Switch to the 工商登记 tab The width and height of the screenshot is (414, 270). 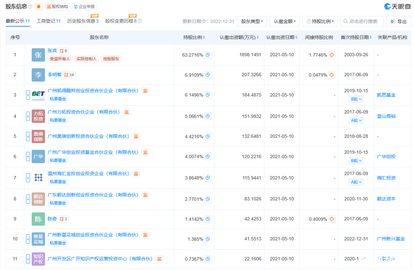tap(48, 21)
